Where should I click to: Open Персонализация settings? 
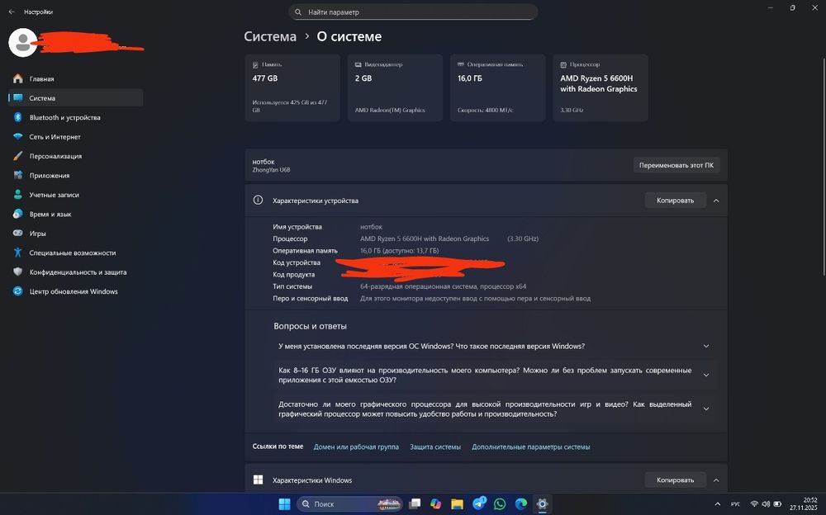[x=75, y=156]
